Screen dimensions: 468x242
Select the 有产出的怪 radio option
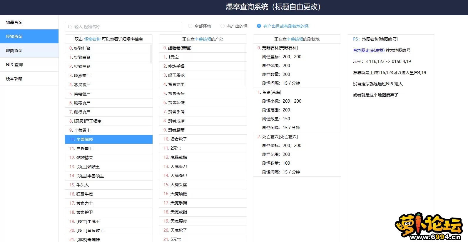click(x=234, y=26)
